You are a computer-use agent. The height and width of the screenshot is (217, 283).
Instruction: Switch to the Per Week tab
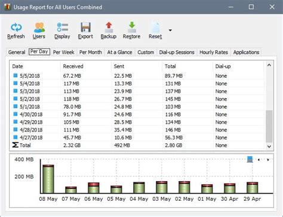click(64, 52)
